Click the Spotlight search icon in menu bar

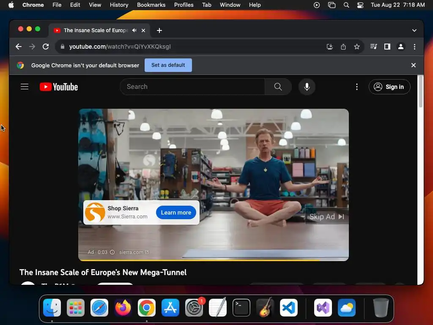click(346, 5)
